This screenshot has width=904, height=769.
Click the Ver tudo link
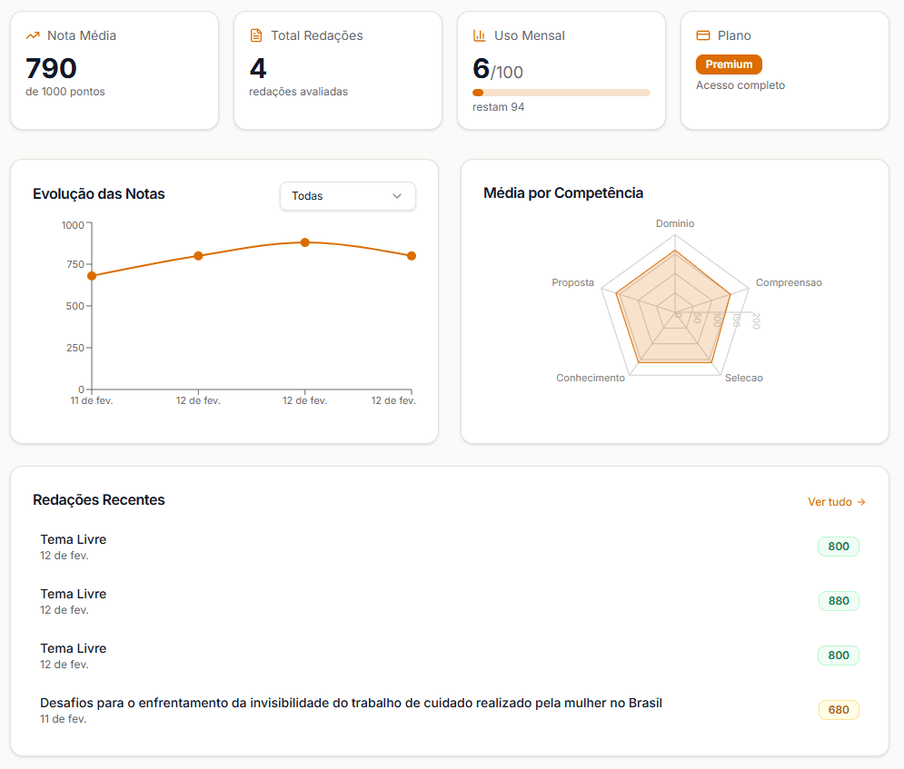click(831, 501)
